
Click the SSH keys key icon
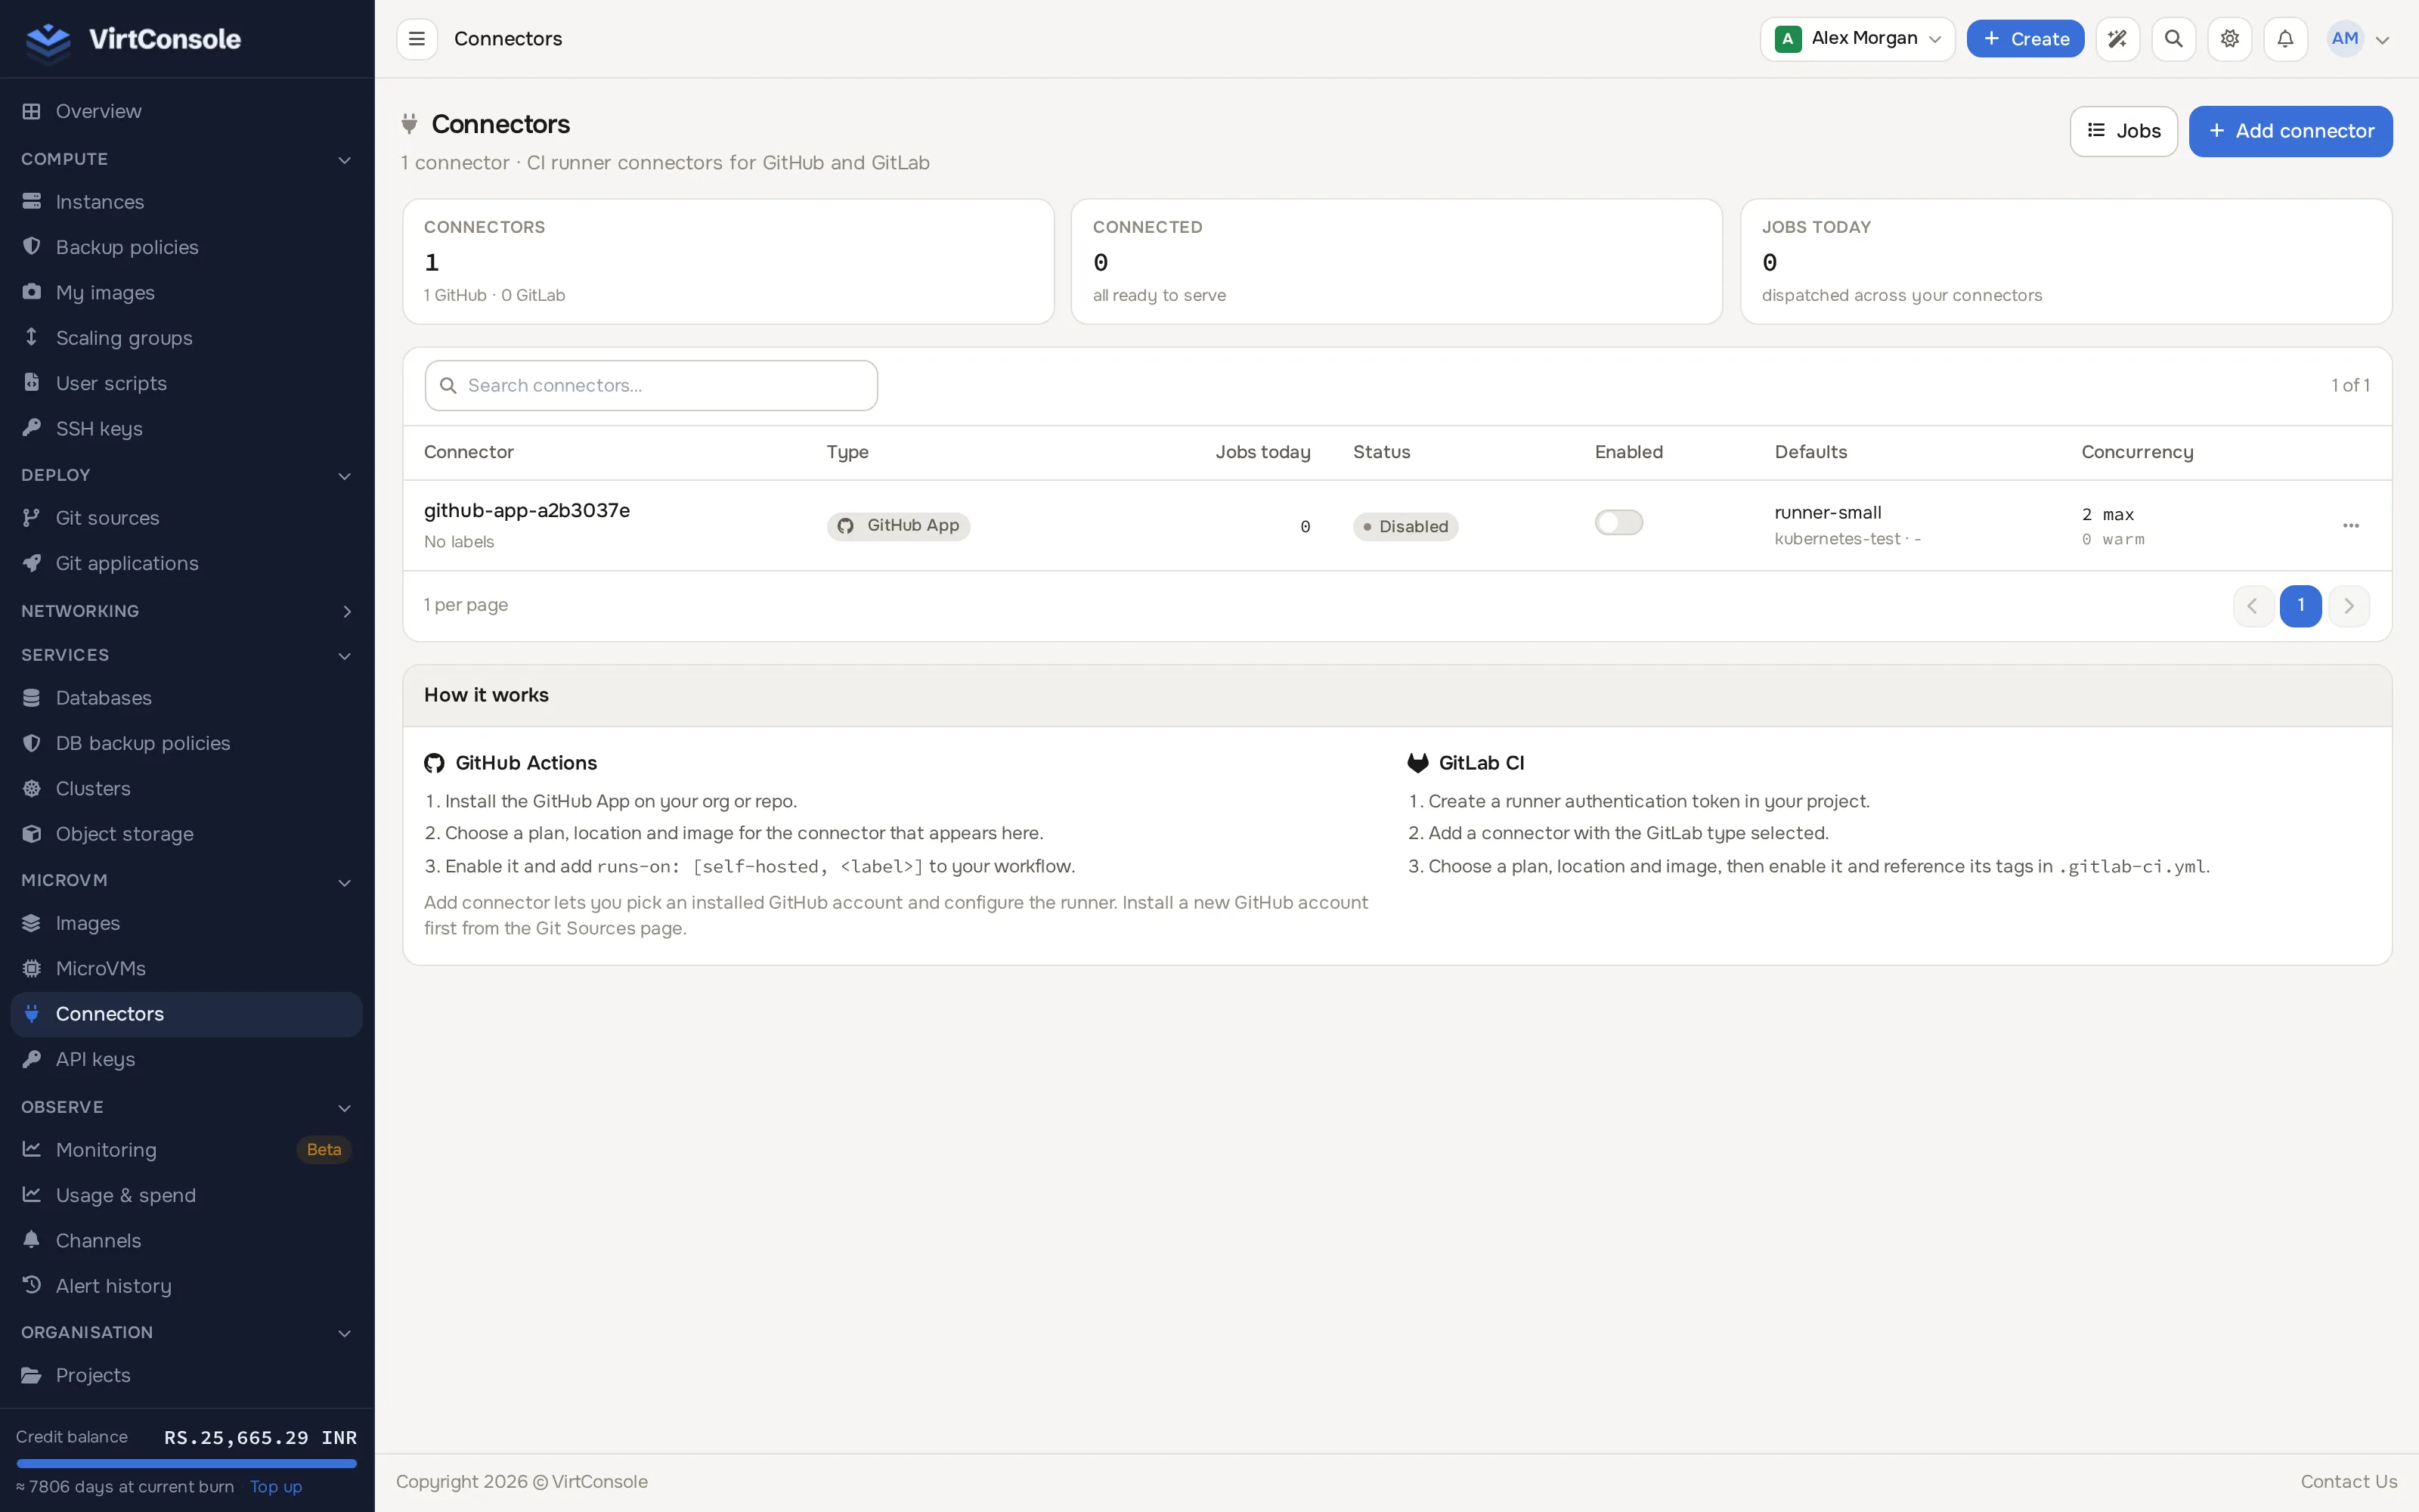point(32,428)
